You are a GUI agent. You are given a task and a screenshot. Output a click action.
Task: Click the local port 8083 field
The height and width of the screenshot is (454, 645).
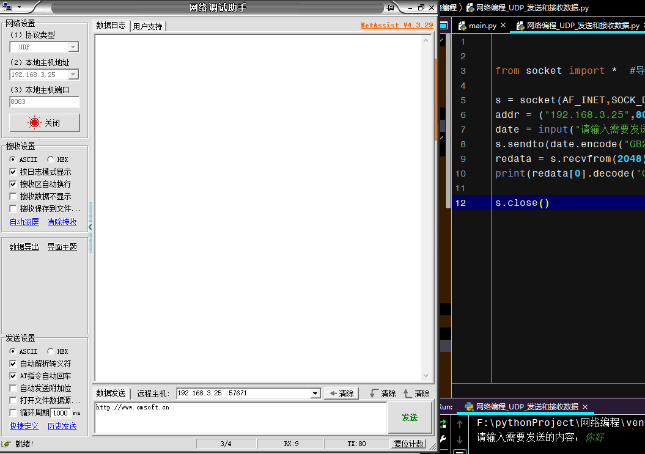click(45, 101)
